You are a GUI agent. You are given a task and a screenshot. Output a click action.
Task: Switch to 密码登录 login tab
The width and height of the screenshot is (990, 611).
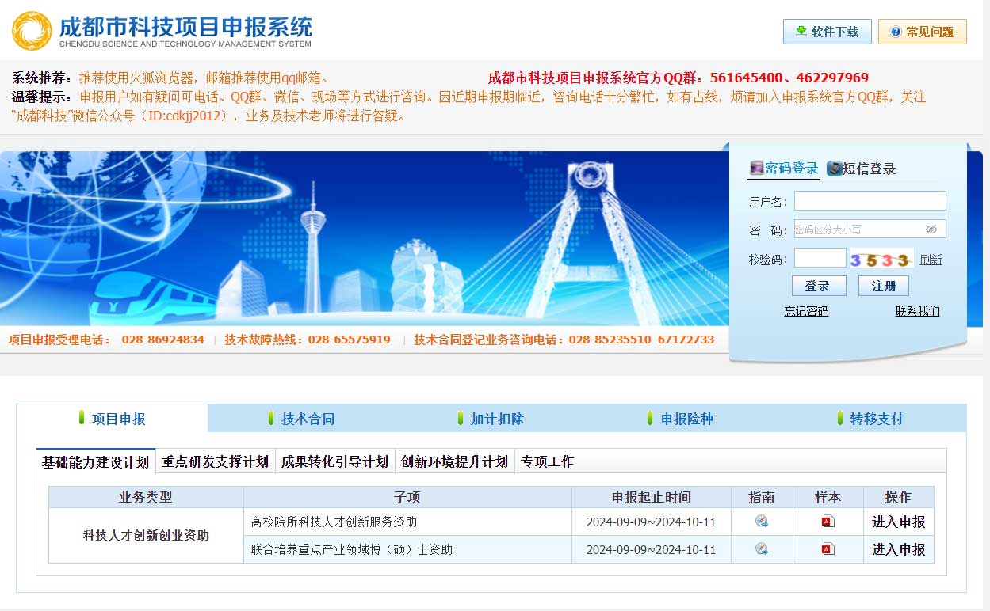coord(784,168)
